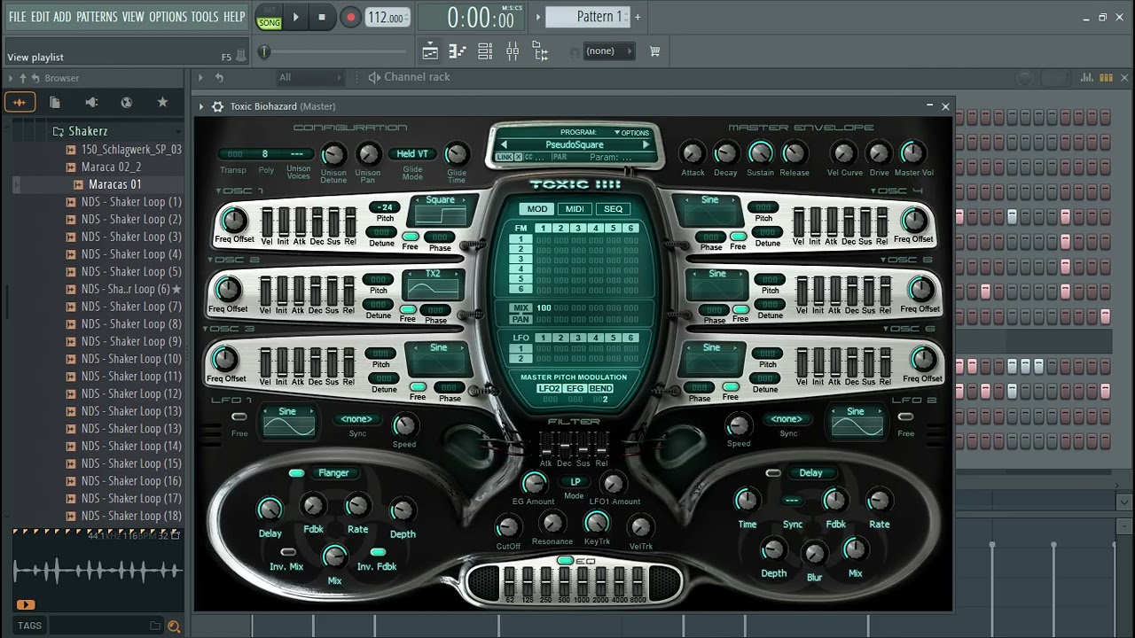
Task: Switch to the SEQ tab in Toxic
Action: (x=613, y=209)
